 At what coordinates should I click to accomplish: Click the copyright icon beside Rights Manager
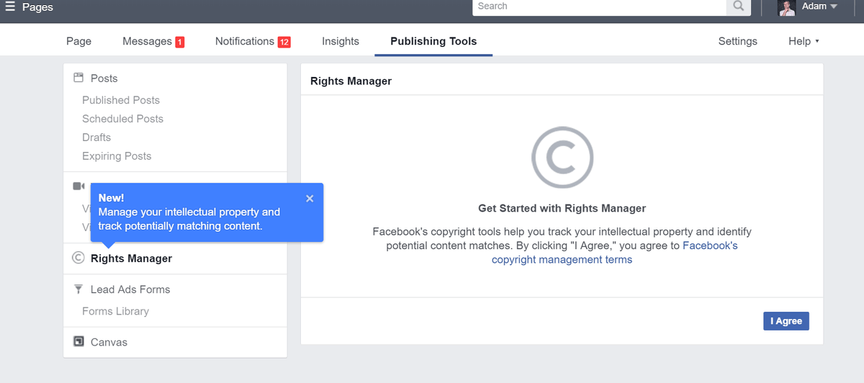click(78, 258)
